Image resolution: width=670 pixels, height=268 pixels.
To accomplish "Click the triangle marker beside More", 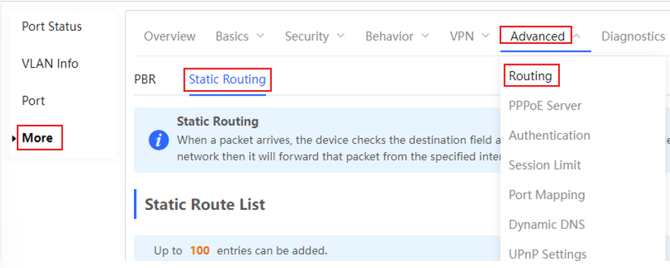I will pyautogui.click(x=14, y=138).
